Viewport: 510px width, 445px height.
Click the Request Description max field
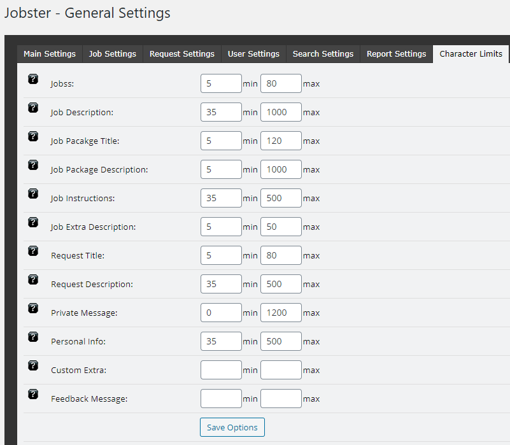[x=281, y=284]
